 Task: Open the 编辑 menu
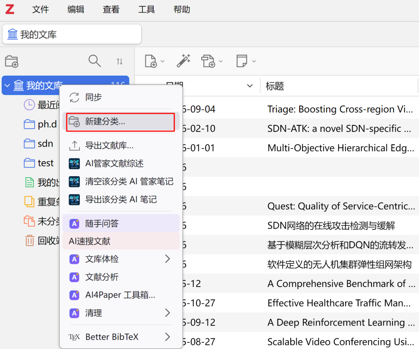click(x=76, y=10)
